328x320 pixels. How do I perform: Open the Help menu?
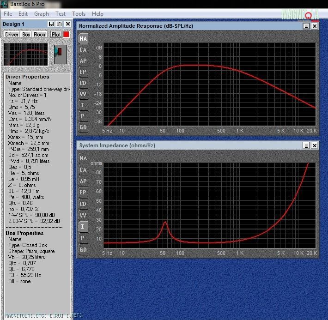(97, 14)
